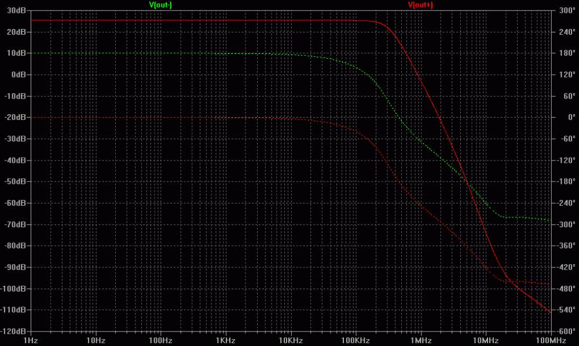Select the -10dB axis label

click(15, 96)
